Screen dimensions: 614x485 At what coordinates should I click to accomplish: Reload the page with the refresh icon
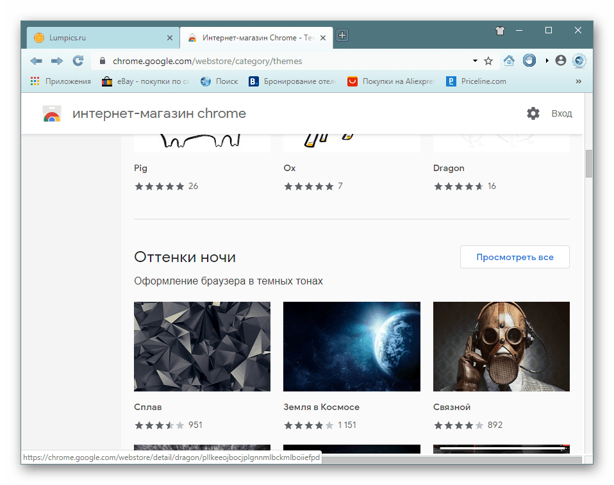pos(78,60)
